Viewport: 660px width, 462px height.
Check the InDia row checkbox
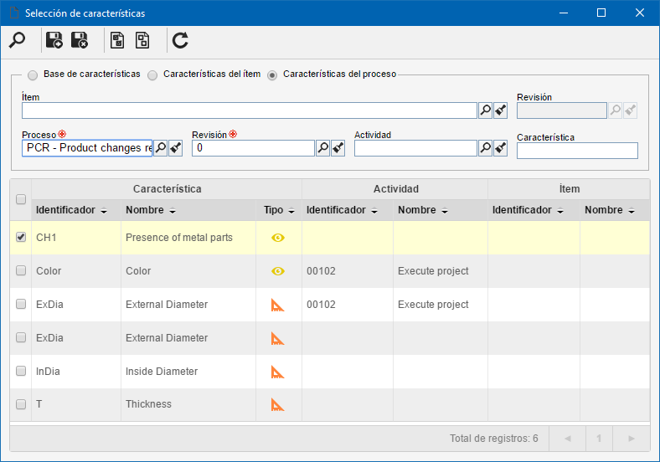(x=21, y=371)
